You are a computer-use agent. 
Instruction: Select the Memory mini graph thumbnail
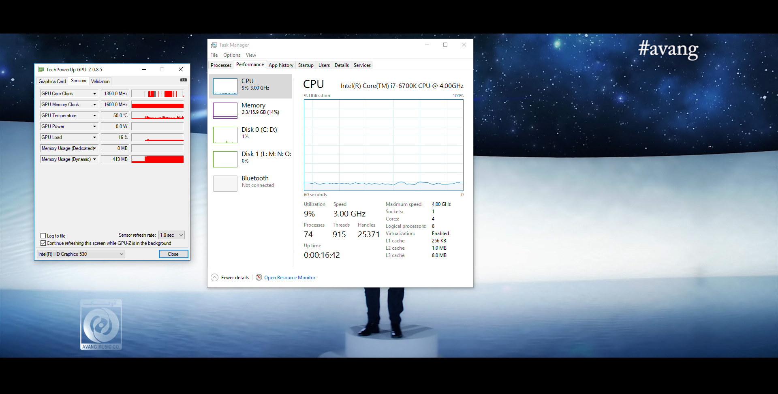[225, 111]
